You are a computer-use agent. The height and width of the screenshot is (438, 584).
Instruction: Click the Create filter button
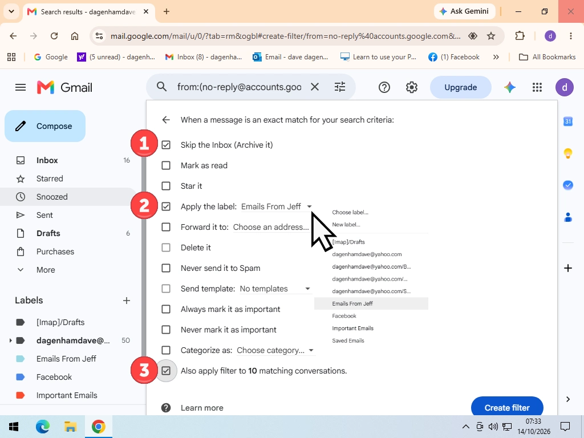click(x=507, y=407)
